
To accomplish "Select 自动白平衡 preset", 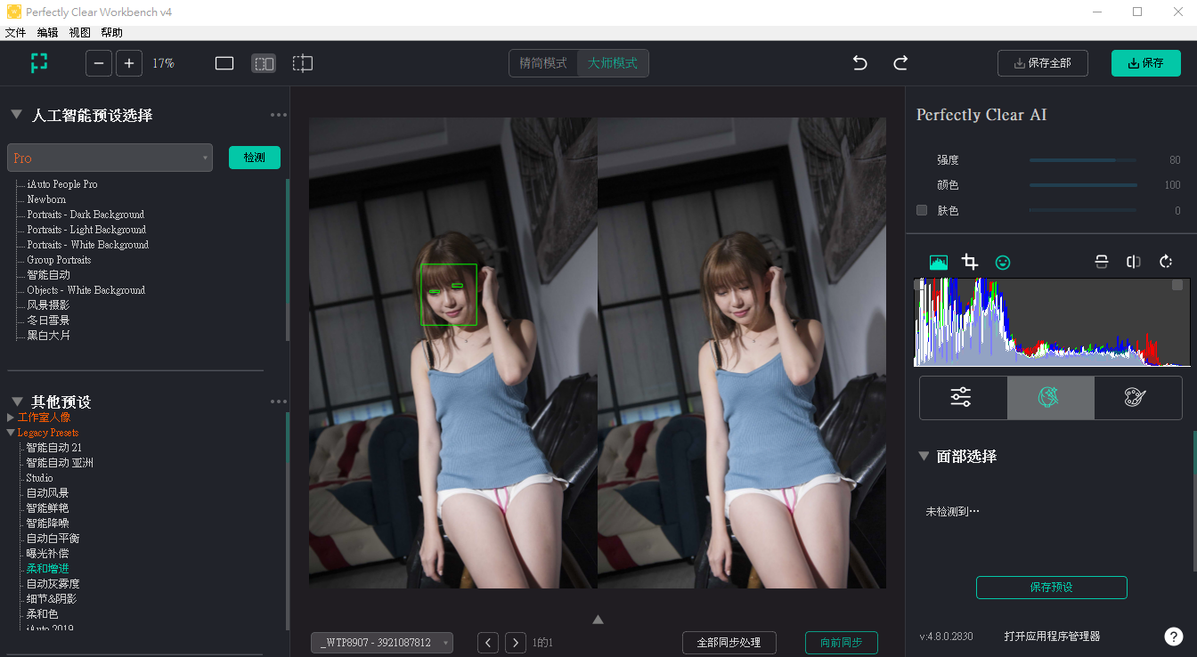I will 53,538.
